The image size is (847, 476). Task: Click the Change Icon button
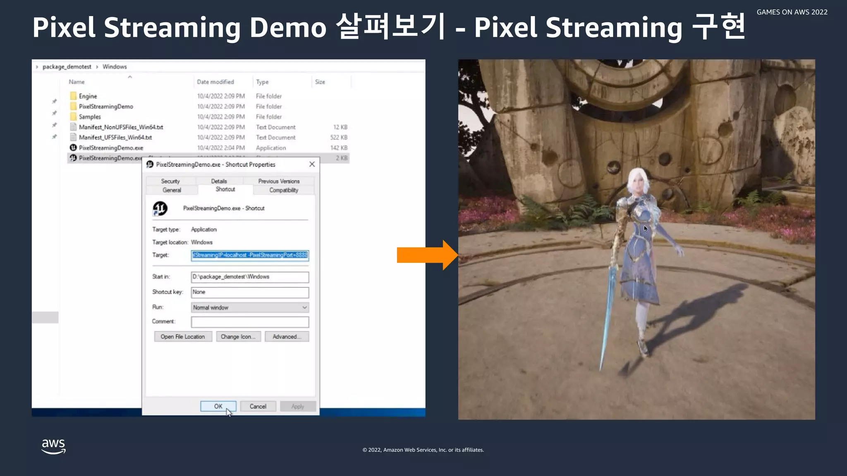tap(238, 337)
